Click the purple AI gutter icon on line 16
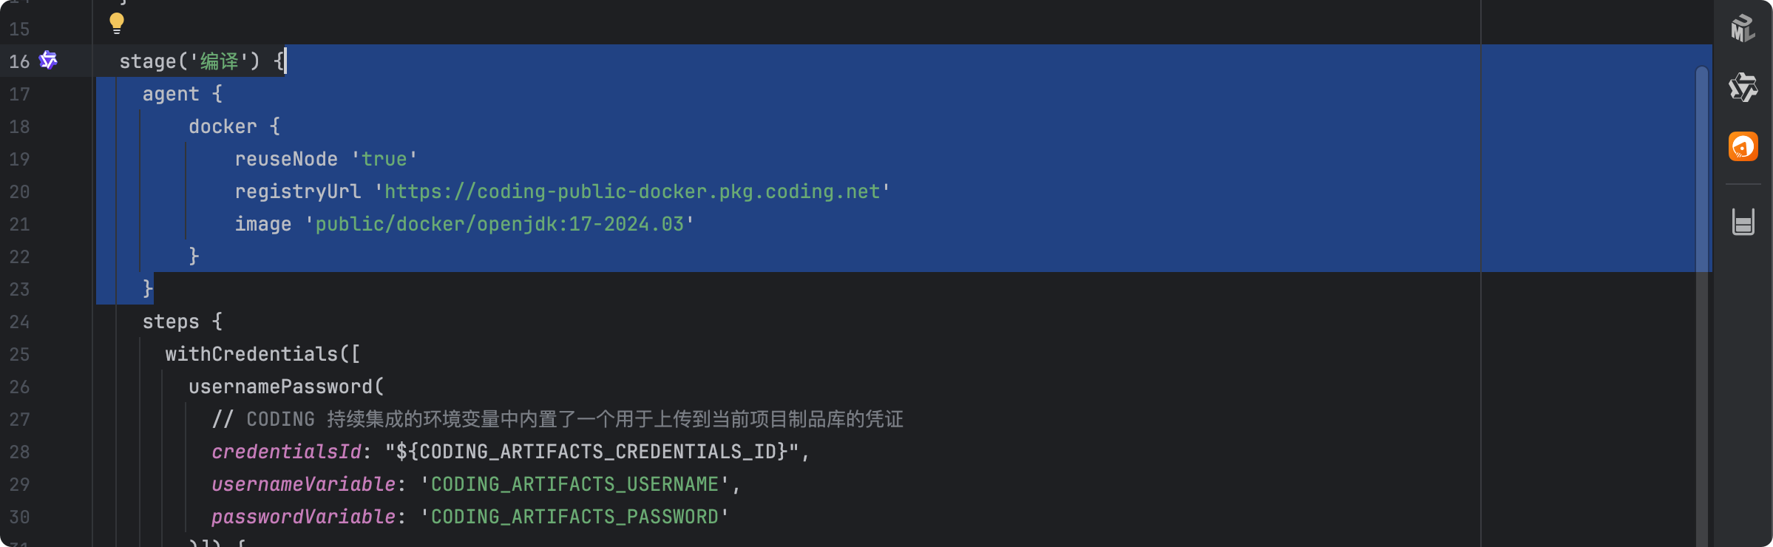 coord(48,61)
